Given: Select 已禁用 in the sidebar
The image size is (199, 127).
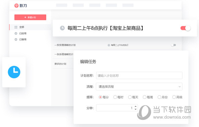Looking at the screenshot, I should coord(23,39).
